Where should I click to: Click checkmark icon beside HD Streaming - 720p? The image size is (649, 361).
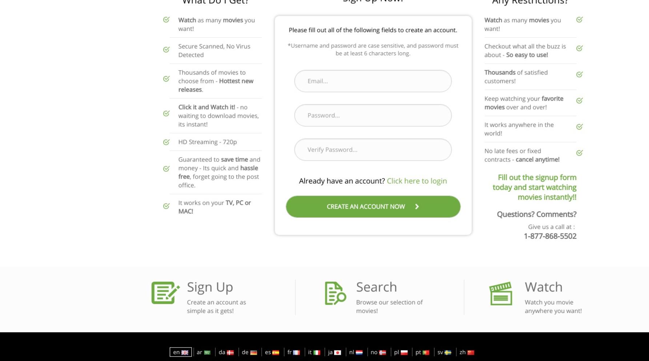tap(166, 142)
